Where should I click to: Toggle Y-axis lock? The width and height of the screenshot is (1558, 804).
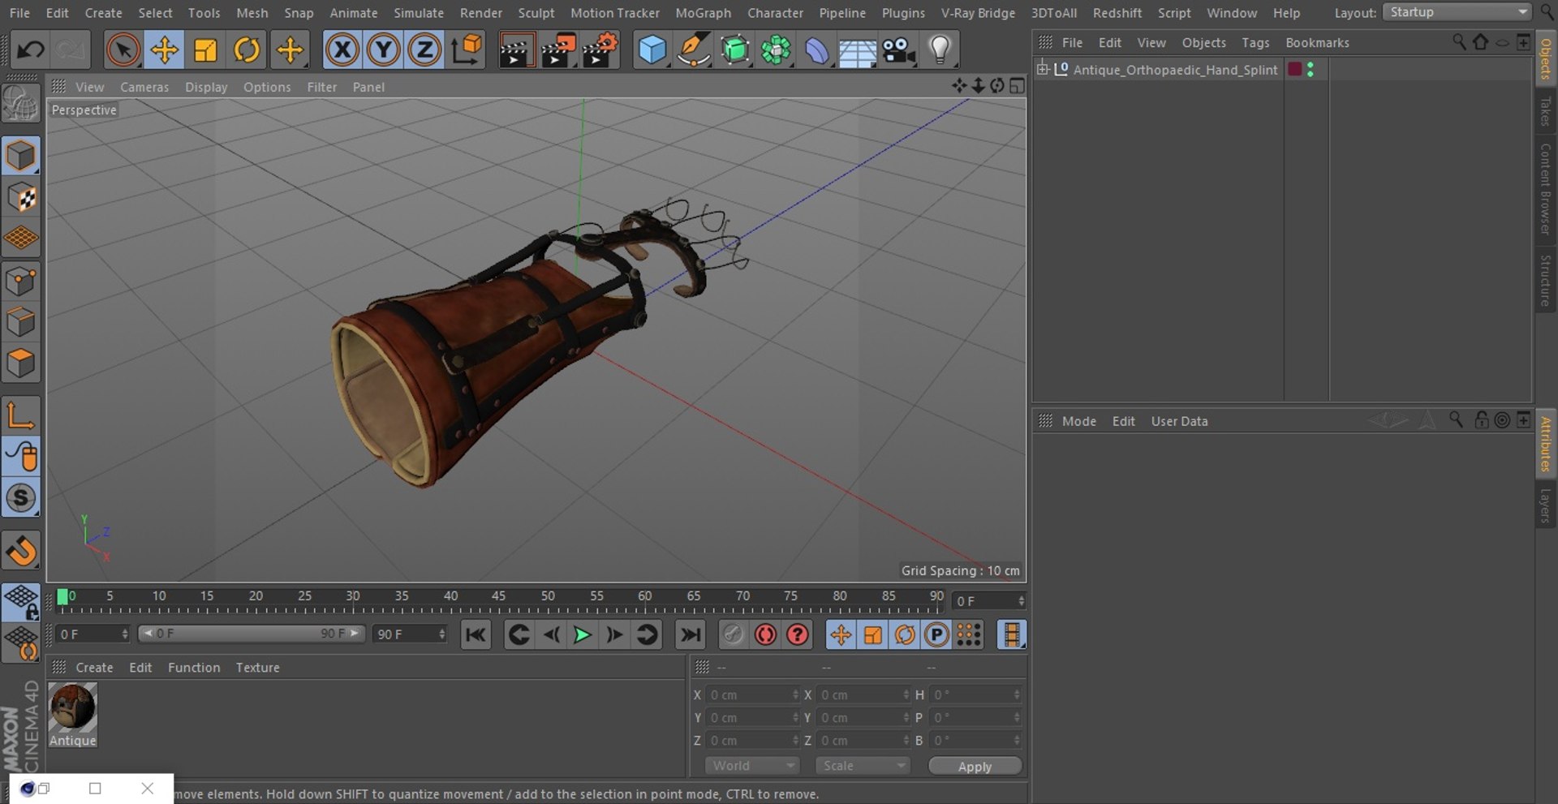(383, 50)
